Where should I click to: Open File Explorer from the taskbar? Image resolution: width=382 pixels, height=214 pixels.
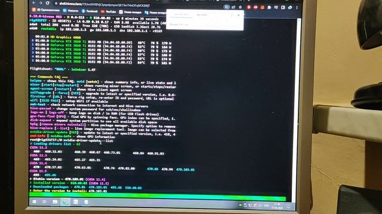(55, 202)
